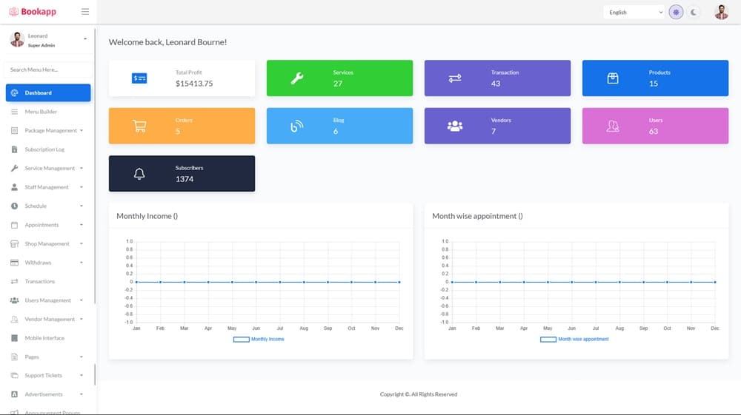Image resolution: width=741 pixels, height=415 pixels.
Task: Click the box icon on Products card
Action: pyautogui.click(x=613, y=78)
